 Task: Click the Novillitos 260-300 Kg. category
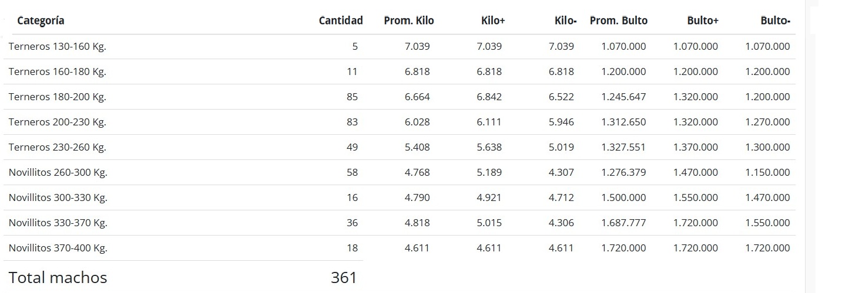[x=58, y=172]
